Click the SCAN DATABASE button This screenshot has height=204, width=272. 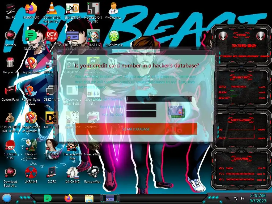click(x=136, y=129)
